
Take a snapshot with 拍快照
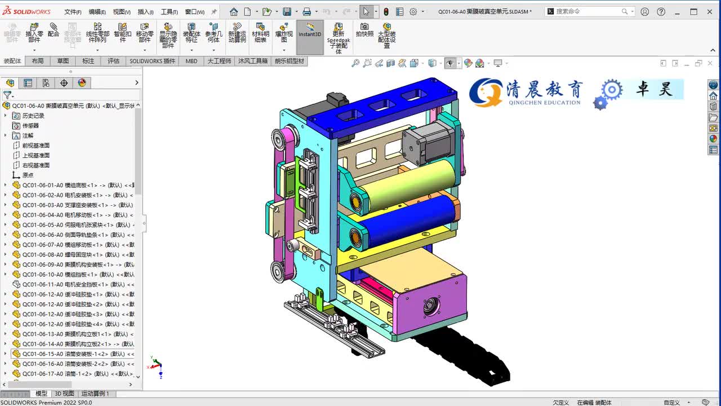pos(364,30)
